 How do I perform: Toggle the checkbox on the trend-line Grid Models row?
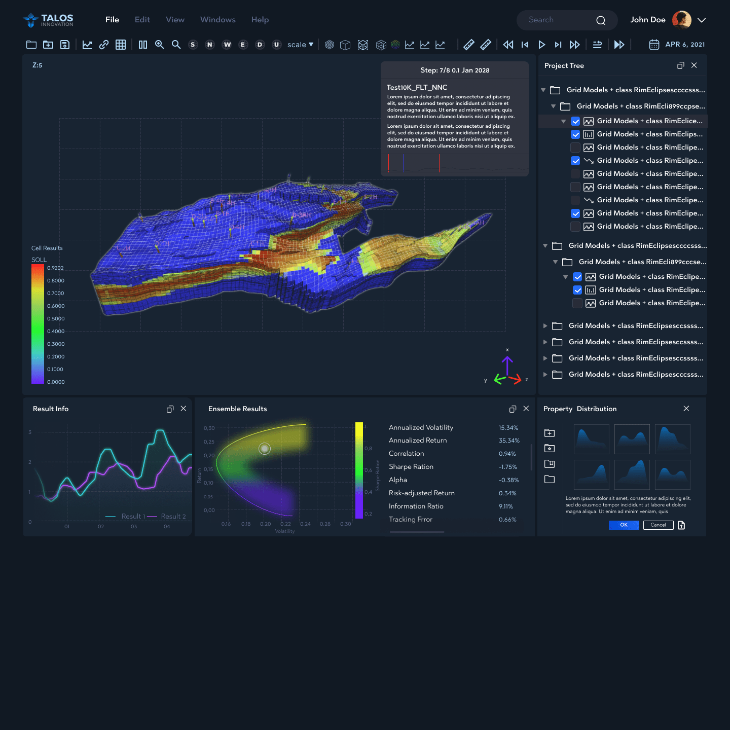575,161
